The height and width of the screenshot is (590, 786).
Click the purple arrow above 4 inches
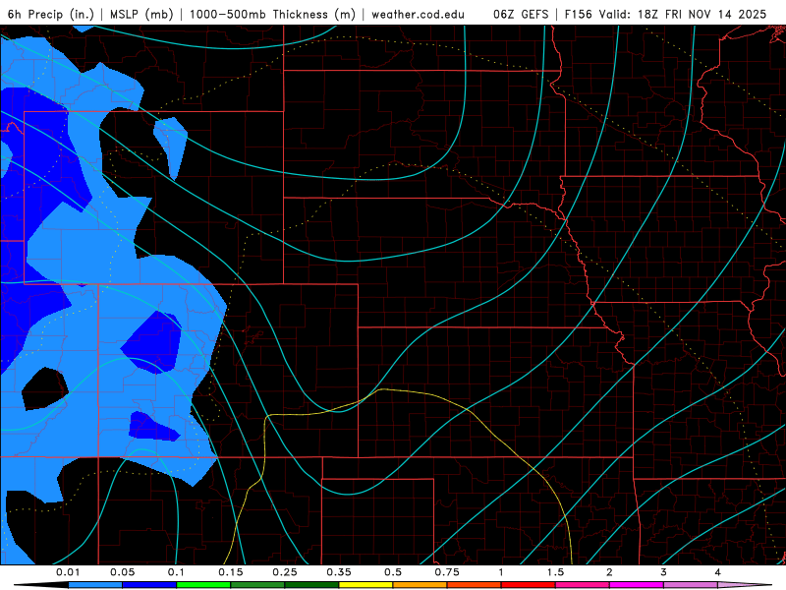[x=745, y=585]
